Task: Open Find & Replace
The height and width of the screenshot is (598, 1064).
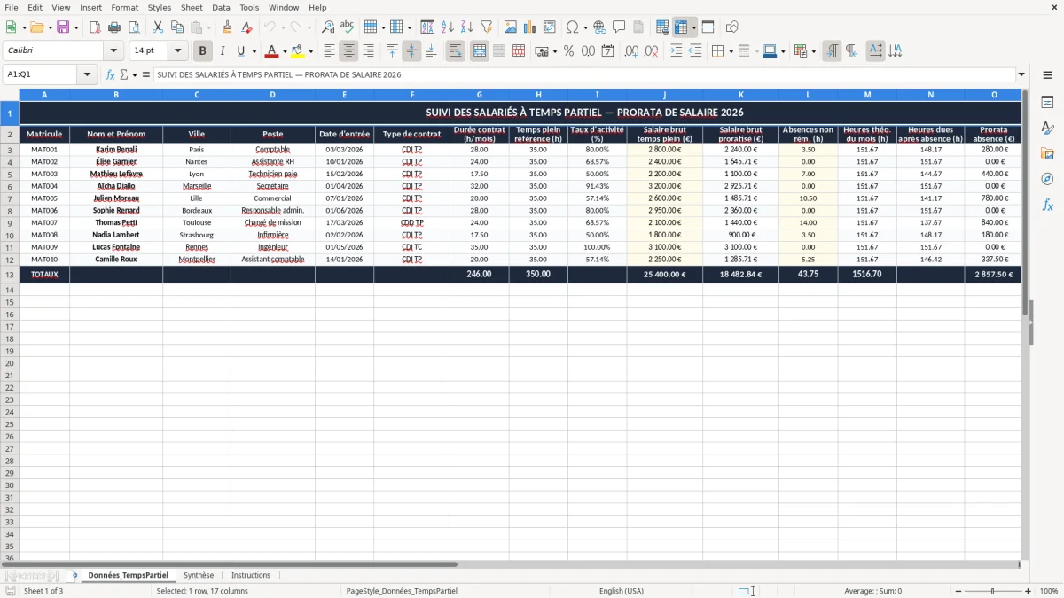Action: tap(328, 27)
